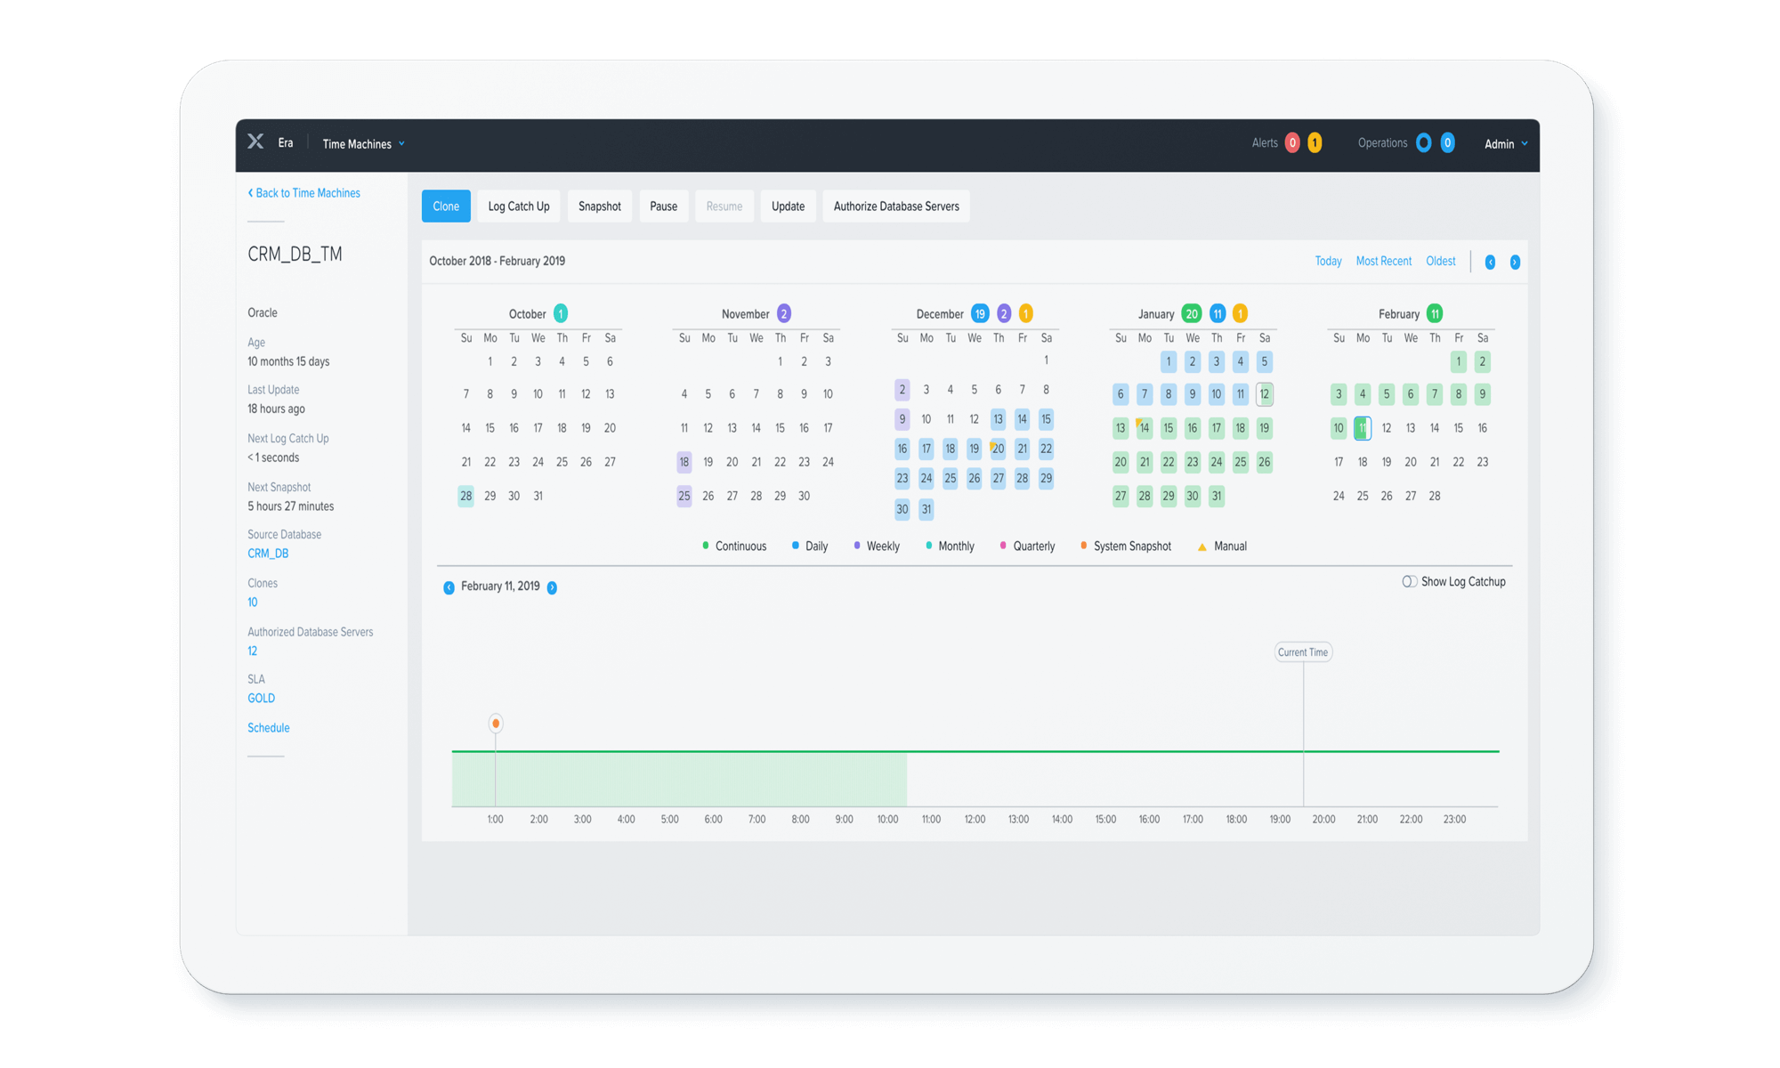Jump to Most Recent snapshots
The width and height of the screenshot is (1780, 1068).
(1383, 262)
